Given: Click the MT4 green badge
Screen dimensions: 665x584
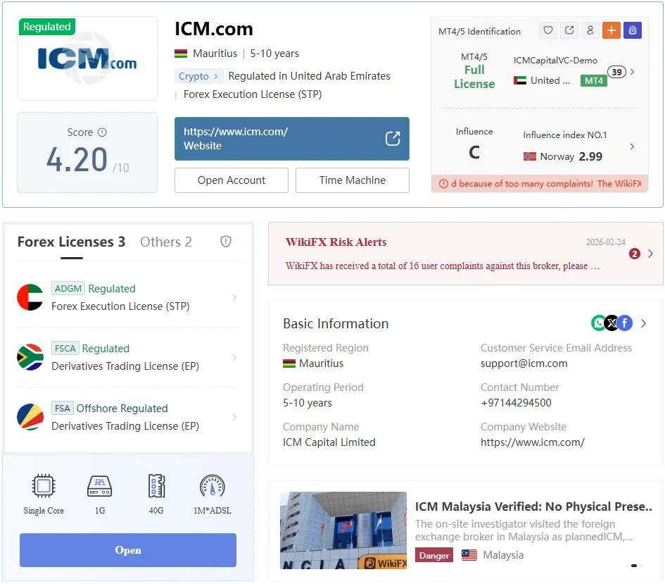Looking at the screenshot, I should click(x=594, y=80).
